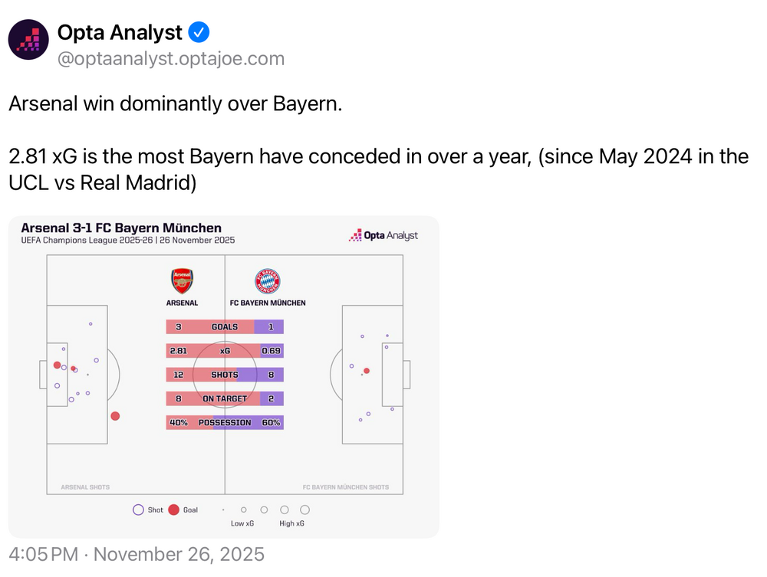Click the xG stat bar
767x577 pixels.
225,351
